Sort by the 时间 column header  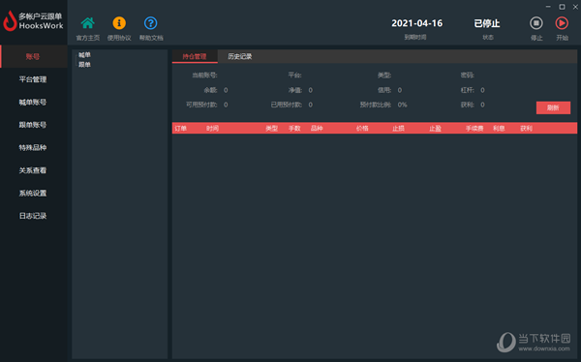click(212, 128)
